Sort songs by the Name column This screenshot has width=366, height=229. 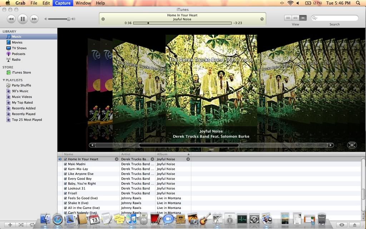pyautogui.click(x=91, y=154)
